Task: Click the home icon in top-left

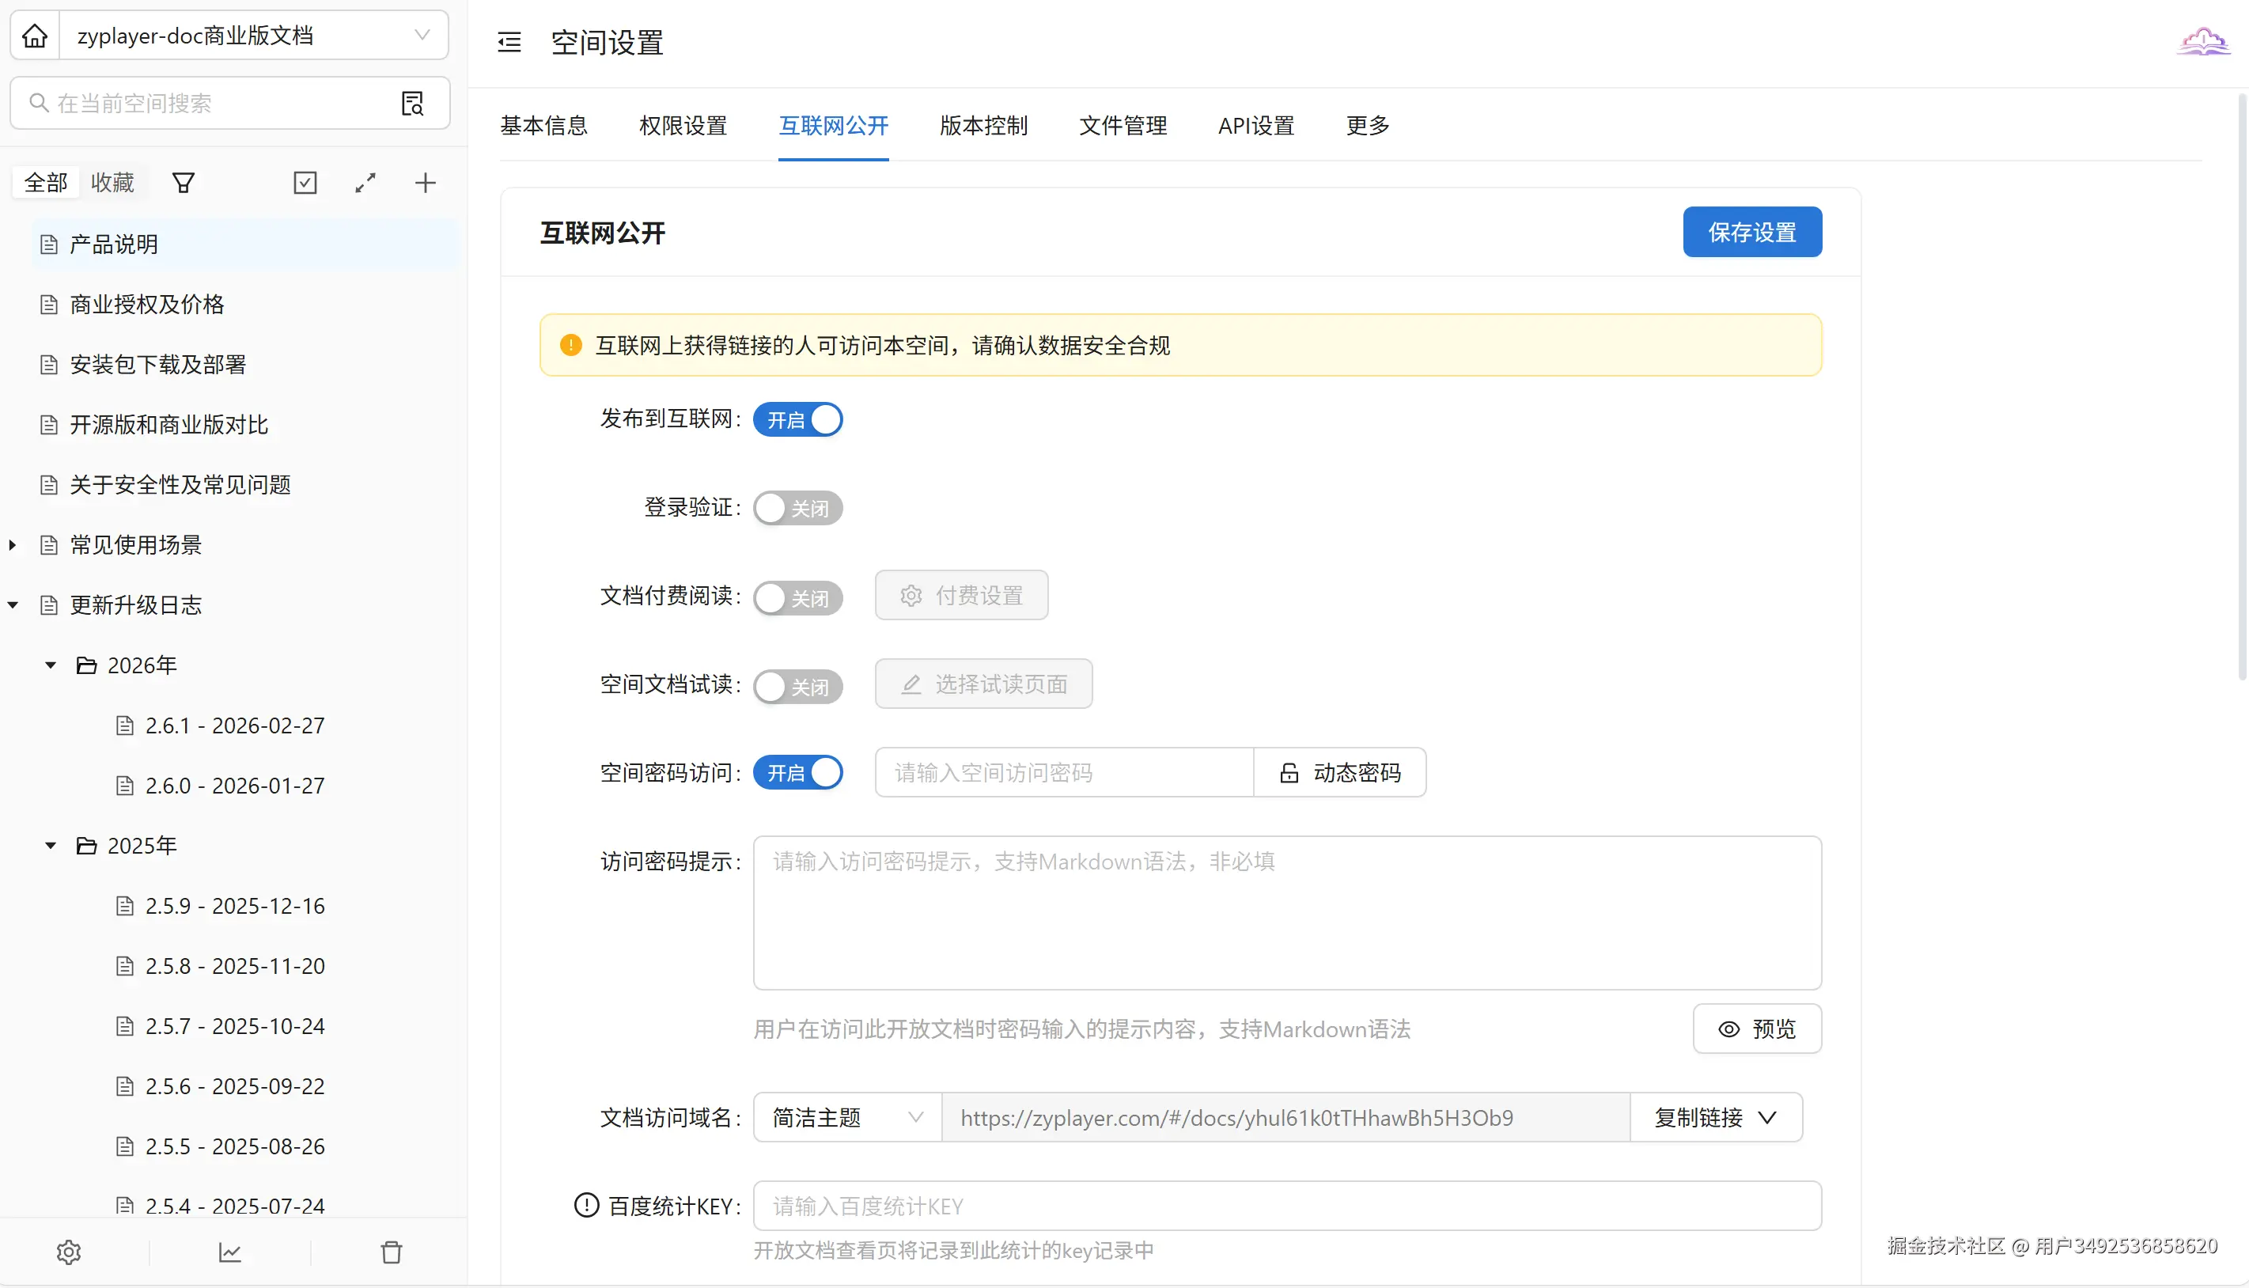Action: pos(35,36)
